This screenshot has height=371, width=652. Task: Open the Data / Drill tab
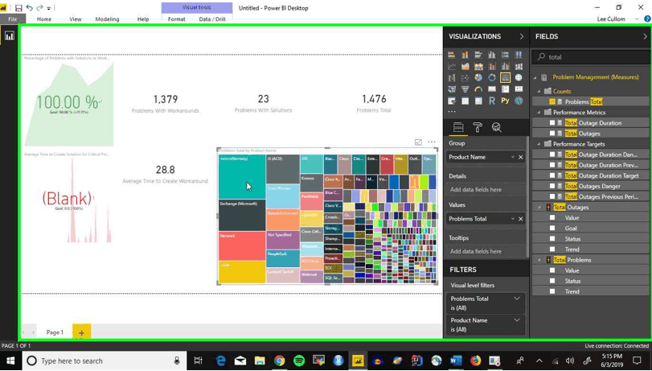click(212, 19)
